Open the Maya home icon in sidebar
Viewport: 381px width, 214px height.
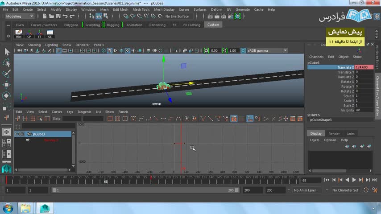pos(7,169)
